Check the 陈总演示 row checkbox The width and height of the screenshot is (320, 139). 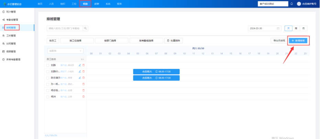(x=47, y=78)
